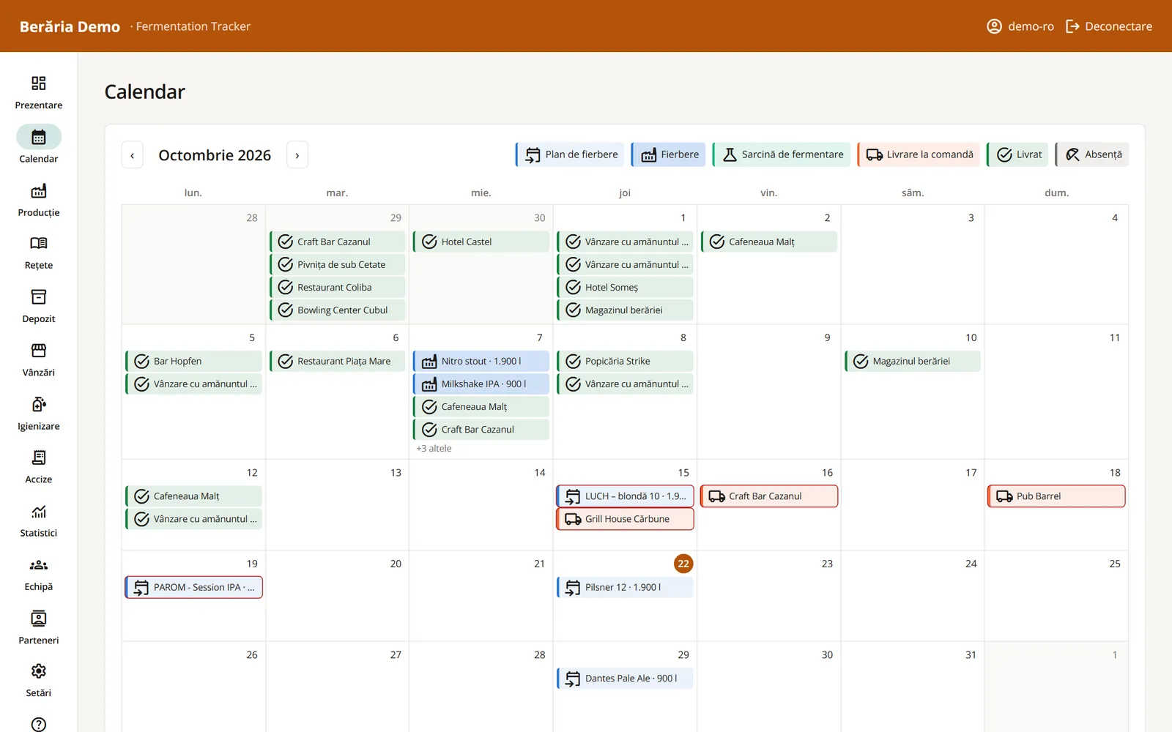This screenshot has height=732, width=1172.
Task: Toggle the Livrat filter
Action: coord(1017,154)
